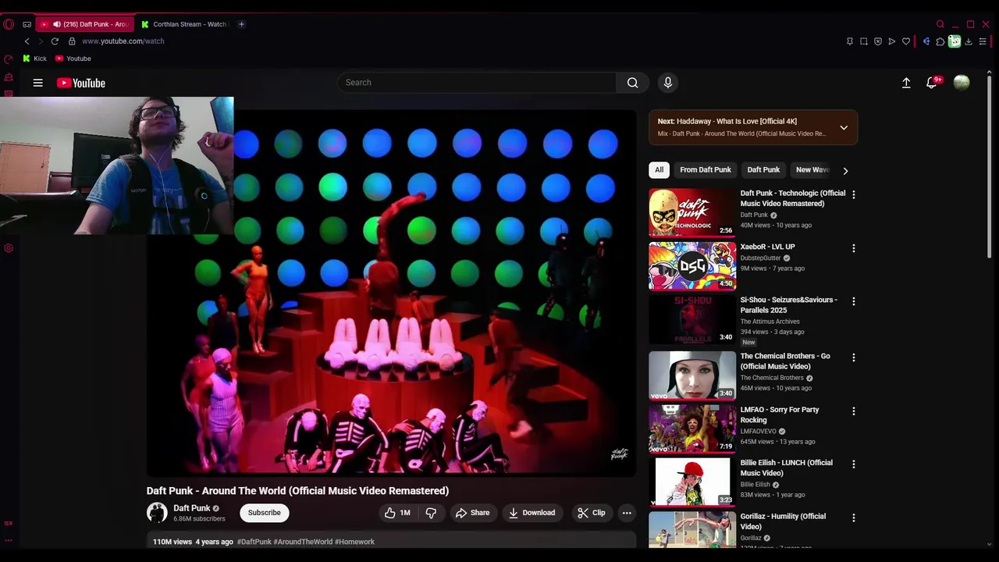Open the green dice extension icon

pos(955,41)
